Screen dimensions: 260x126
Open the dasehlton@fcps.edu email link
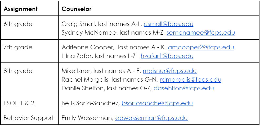[183, 88]
